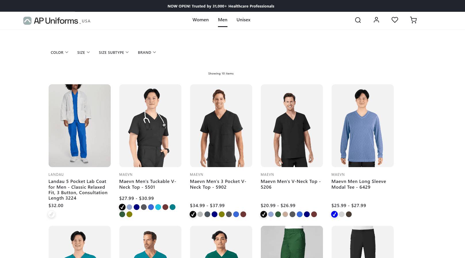Choose light gray swatch on Modal Tee 6429

point(342,214)
